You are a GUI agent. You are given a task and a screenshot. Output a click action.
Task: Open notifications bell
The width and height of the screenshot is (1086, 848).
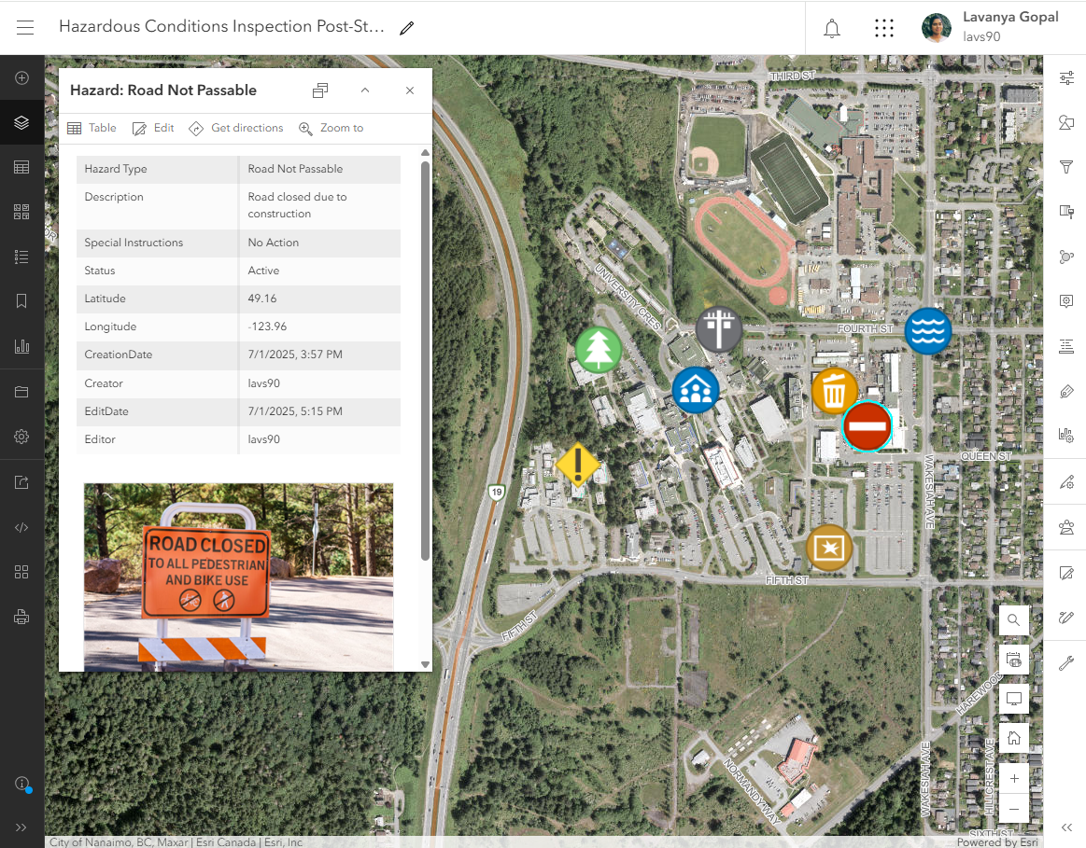[x=832, y=28]
